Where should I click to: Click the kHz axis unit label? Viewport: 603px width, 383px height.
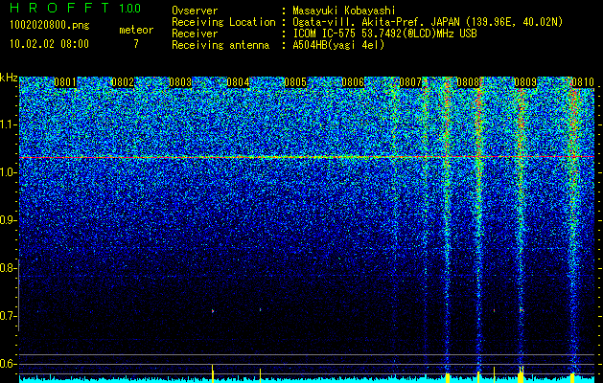(x=9, y=78)
